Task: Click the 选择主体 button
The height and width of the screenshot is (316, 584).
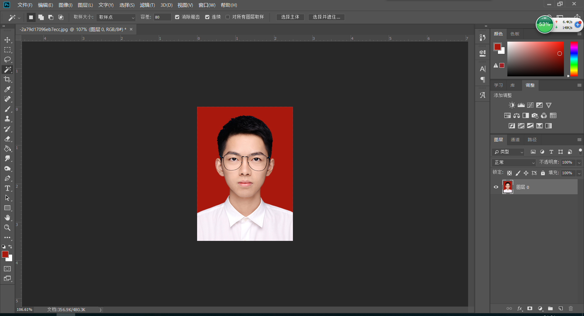Action: point(290,17)
